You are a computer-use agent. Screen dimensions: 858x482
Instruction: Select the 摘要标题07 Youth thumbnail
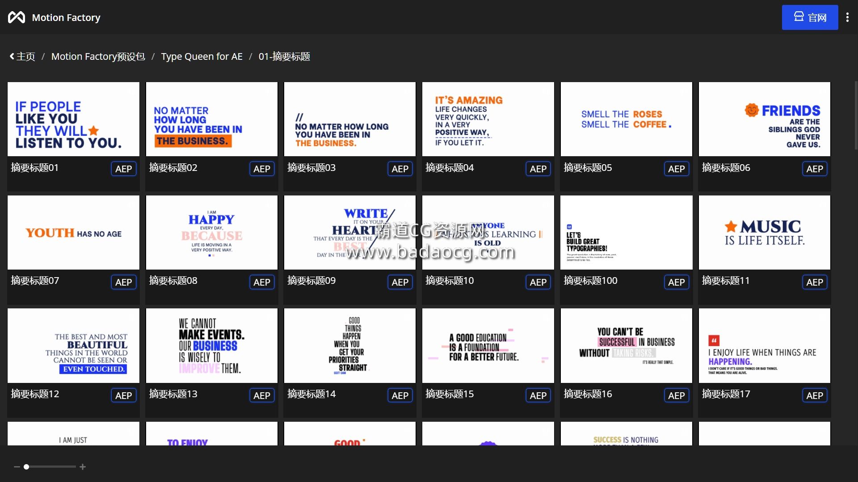[x=73, y=233]
